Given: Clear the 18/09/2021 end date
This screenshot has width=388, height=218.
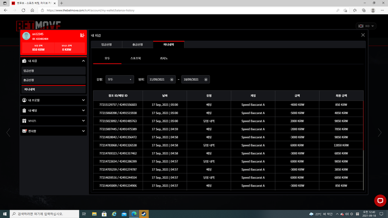Looking at the screenshot, I should 206,79.
